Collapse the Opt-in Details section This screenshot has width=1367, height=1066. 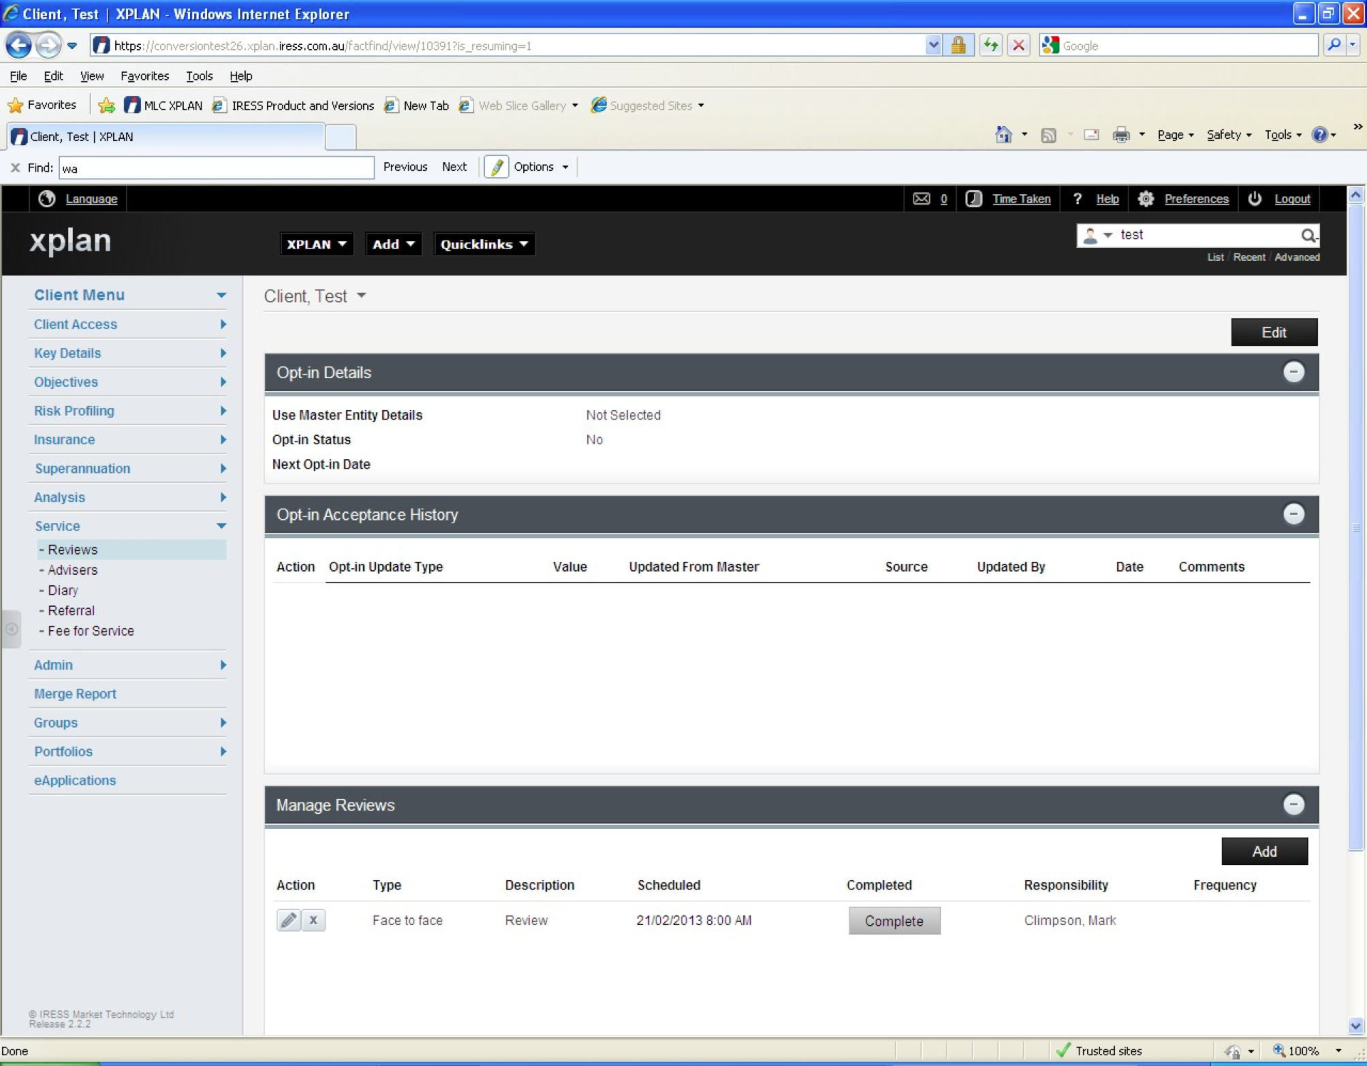coord(1293,373)
